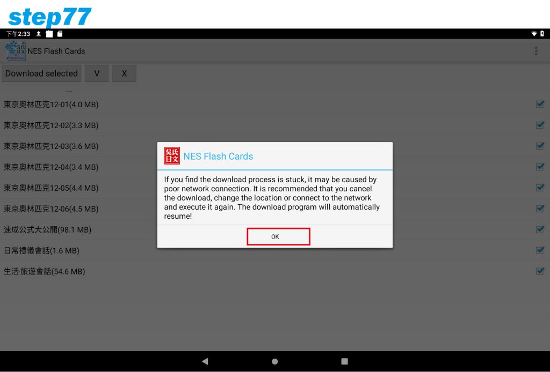This screenshot has height=372, width=550.
Task: Tap the Wi-Fi icon in status bar
Action: click(x=534, y=34)
